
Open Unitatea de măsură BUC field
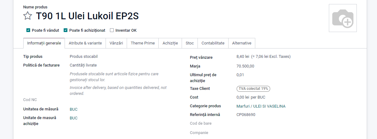click(74, 109)
